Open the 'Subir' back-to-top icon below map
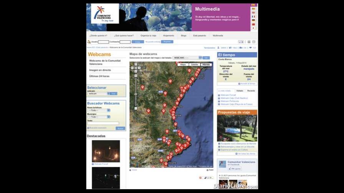This screenshot has height=193, width=344. [207, 170]
